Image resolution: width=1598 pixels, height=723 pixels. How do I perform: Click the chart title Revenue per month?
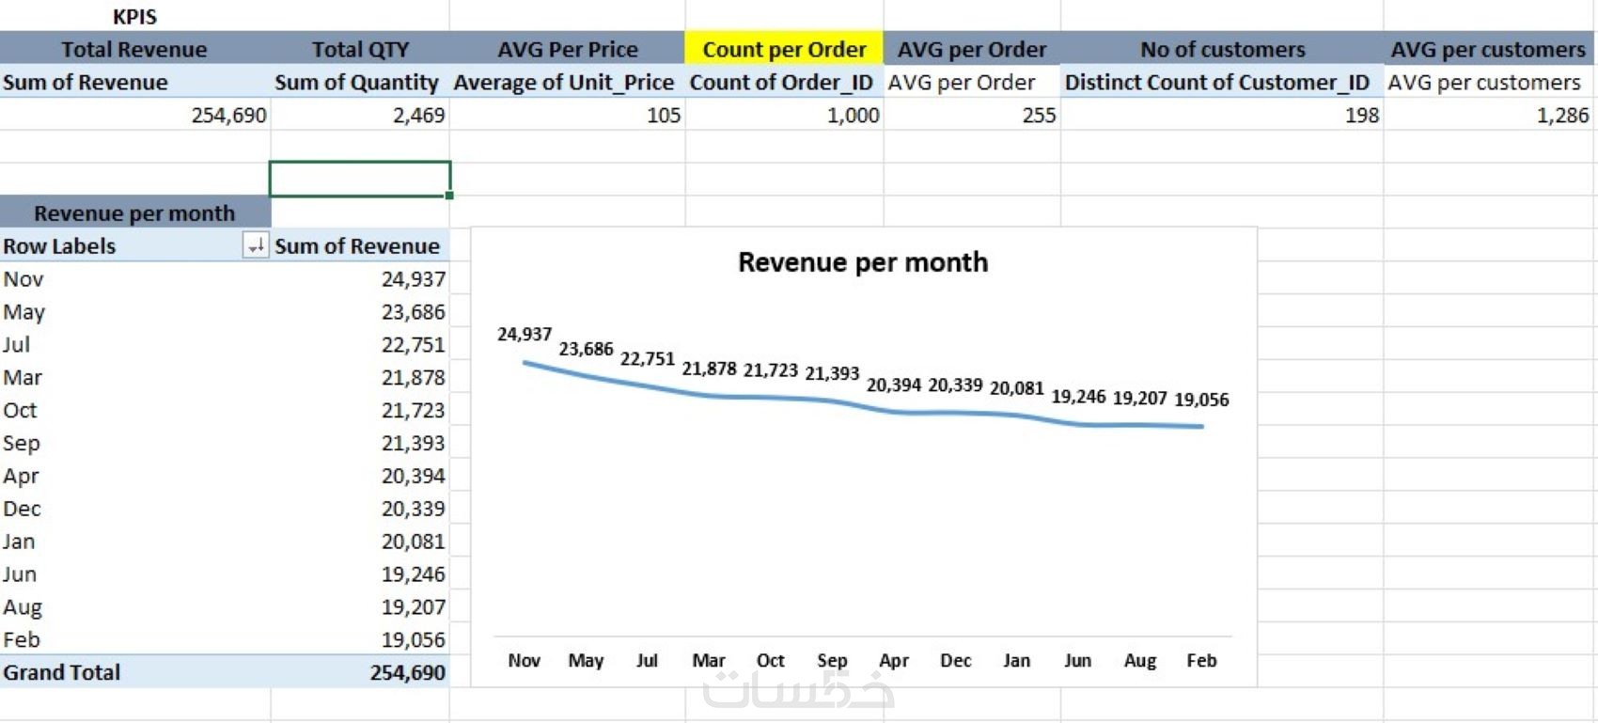click(862, 262)
